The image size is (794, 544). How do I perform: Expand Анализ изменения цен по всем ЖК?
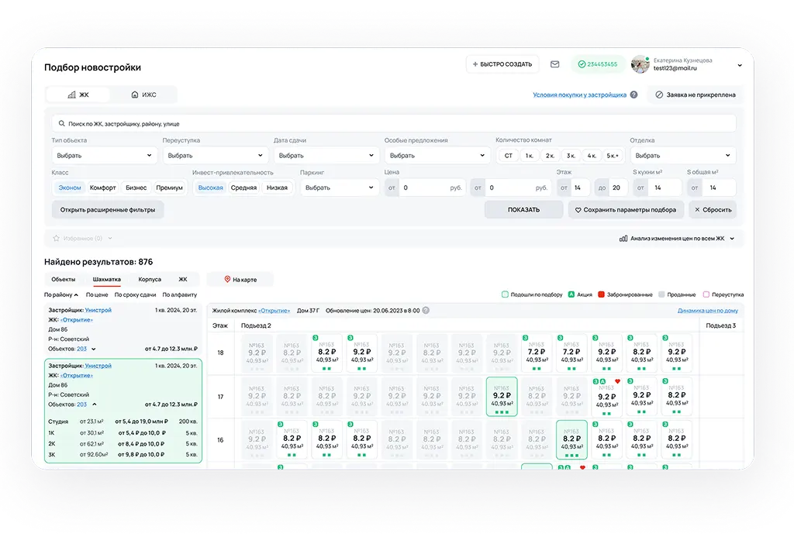tap(732, 239)
